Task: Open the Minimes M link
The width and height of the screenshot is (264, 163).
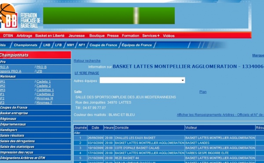Action: tap(44, 98)
